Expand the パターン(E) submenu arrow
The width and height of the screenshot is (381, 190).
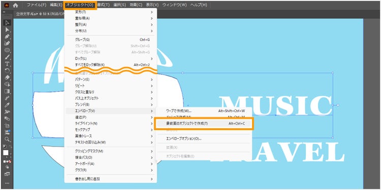(151, 80)
